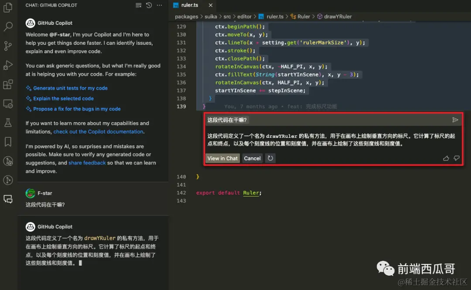Open the Git graph view icon
The width and height of the screenshot is (471, 290).
coord(8,180)
